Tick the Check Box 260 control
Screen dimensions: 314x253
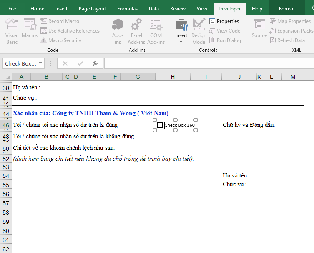tap(160, 125)
